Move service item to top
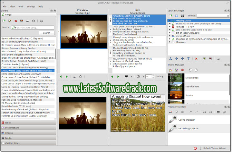232x154 pixels. coord(170,59)
